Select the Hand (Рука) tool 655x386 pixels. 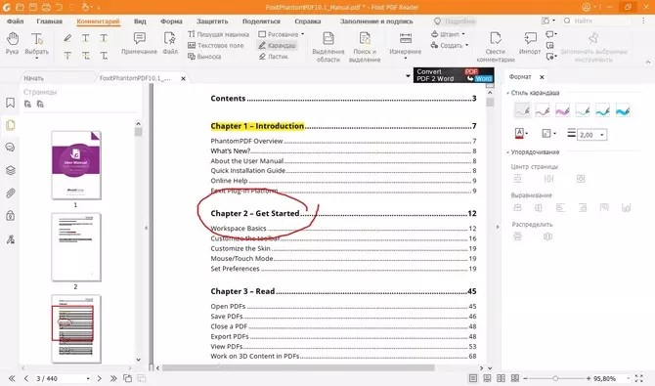12,43
